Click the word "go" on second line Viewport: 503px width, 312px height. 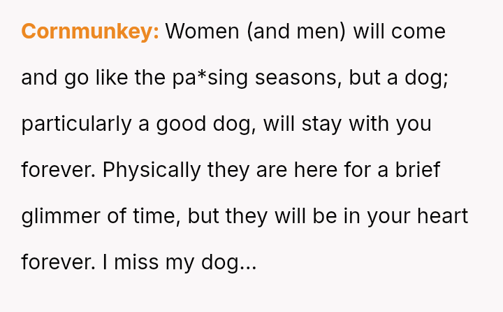coord(76,79)
